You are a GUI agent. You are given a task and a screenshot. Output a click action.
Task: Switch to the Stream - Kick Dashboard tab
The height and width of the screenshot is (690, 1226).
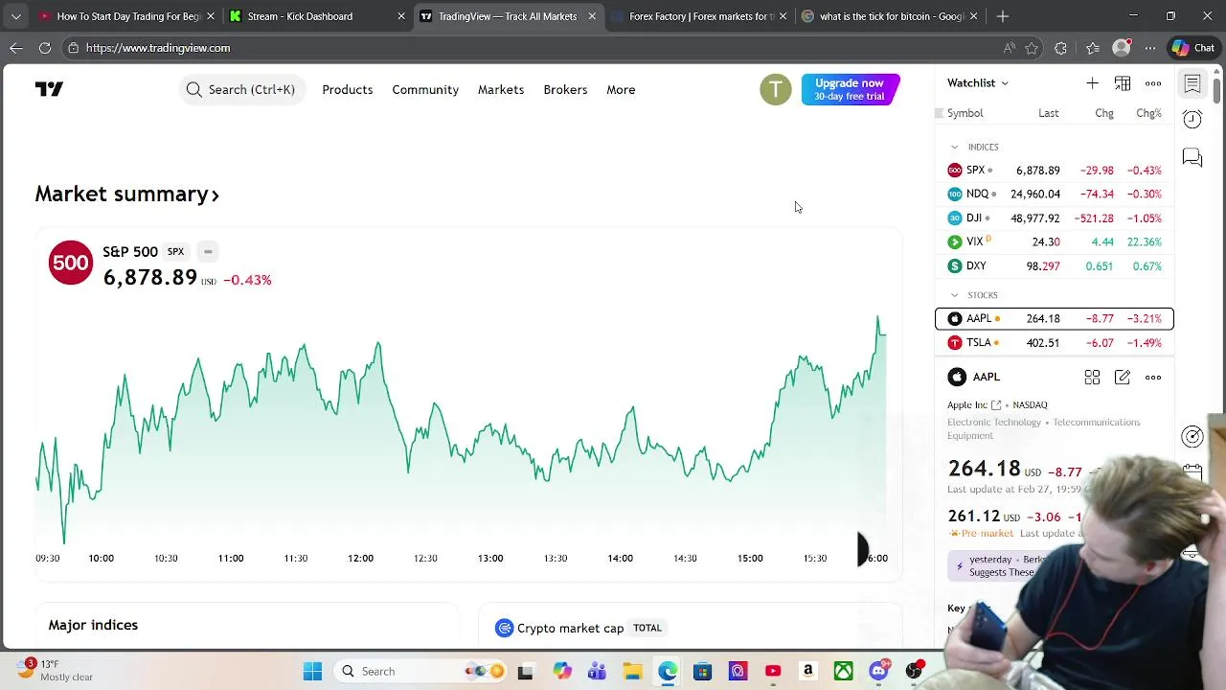[x=316, y=16]
